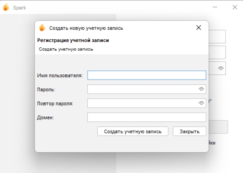This screenshot has width=243, height=173.
Task: Close the main Spark window
Action: coord(235,7)
